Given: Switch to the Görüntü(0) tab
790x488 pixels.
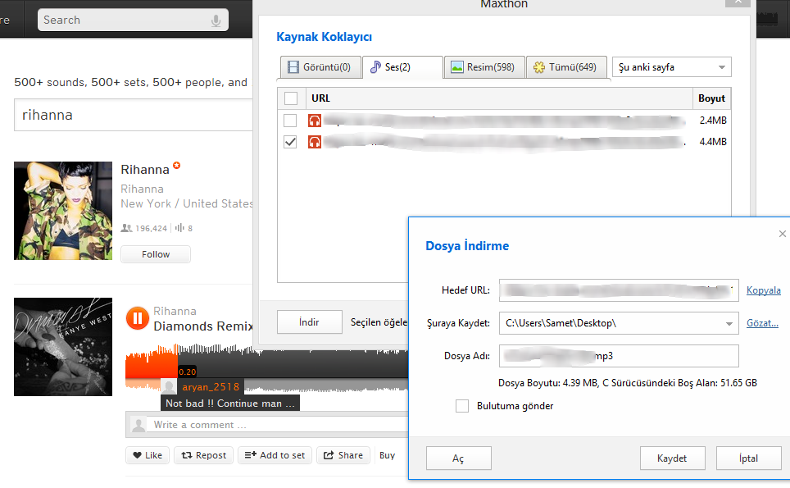Looking at the screenshot, I should [x=320, y=67].
